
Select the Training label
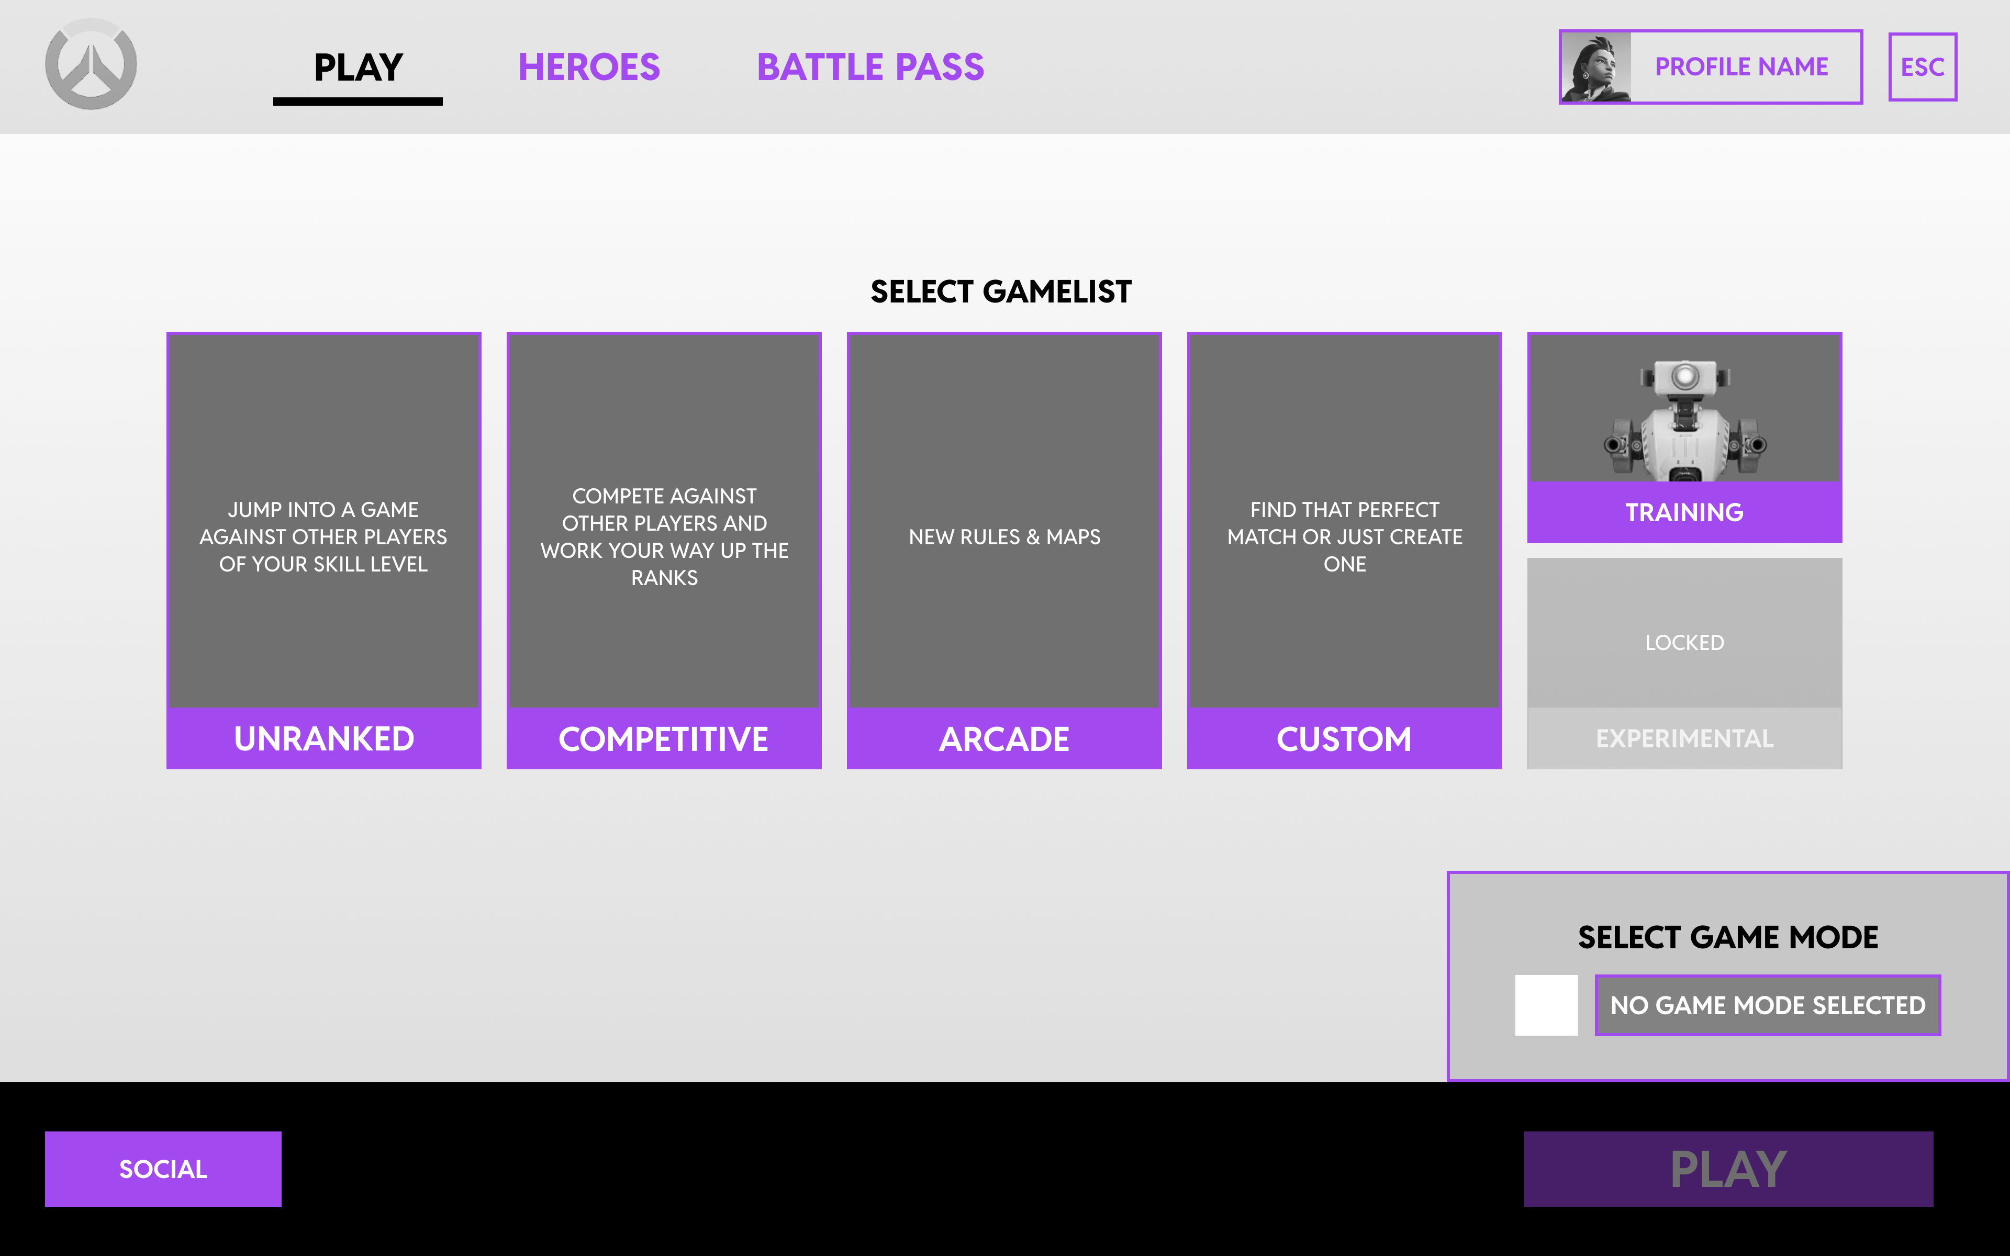[1683, 512]
